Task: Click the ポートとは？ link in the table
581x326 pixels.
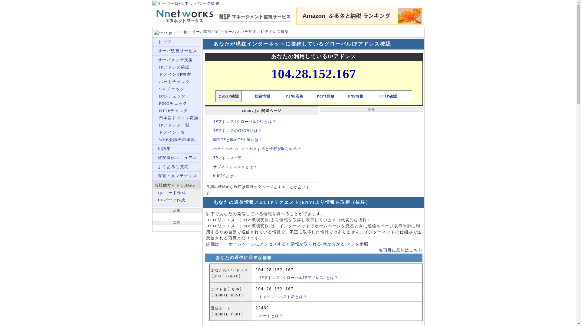Action: coord(271,316)
